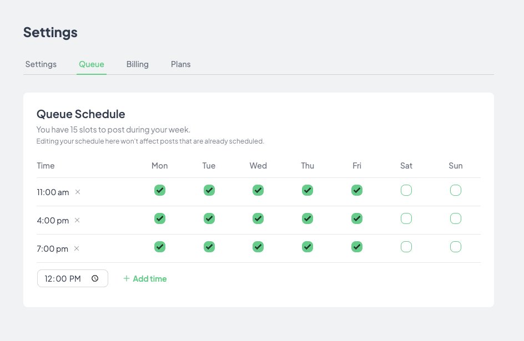524x341 pixels.
Task: Click the 4:00 pm time label
Action: tap(53, 221)
